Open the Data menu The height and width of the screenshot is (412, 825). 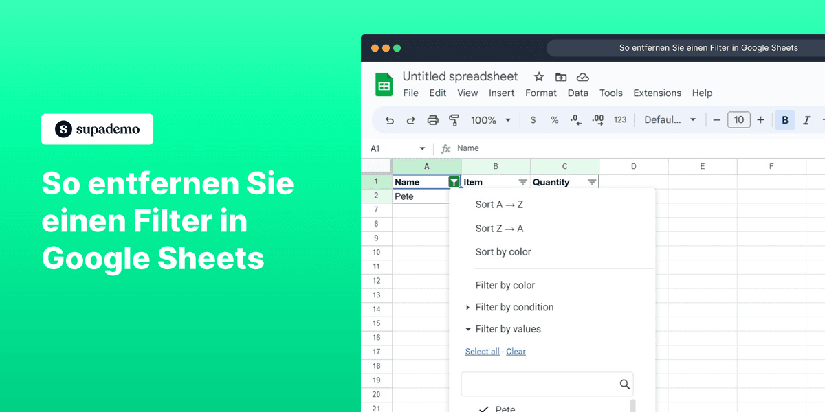(x=578, y=93)
